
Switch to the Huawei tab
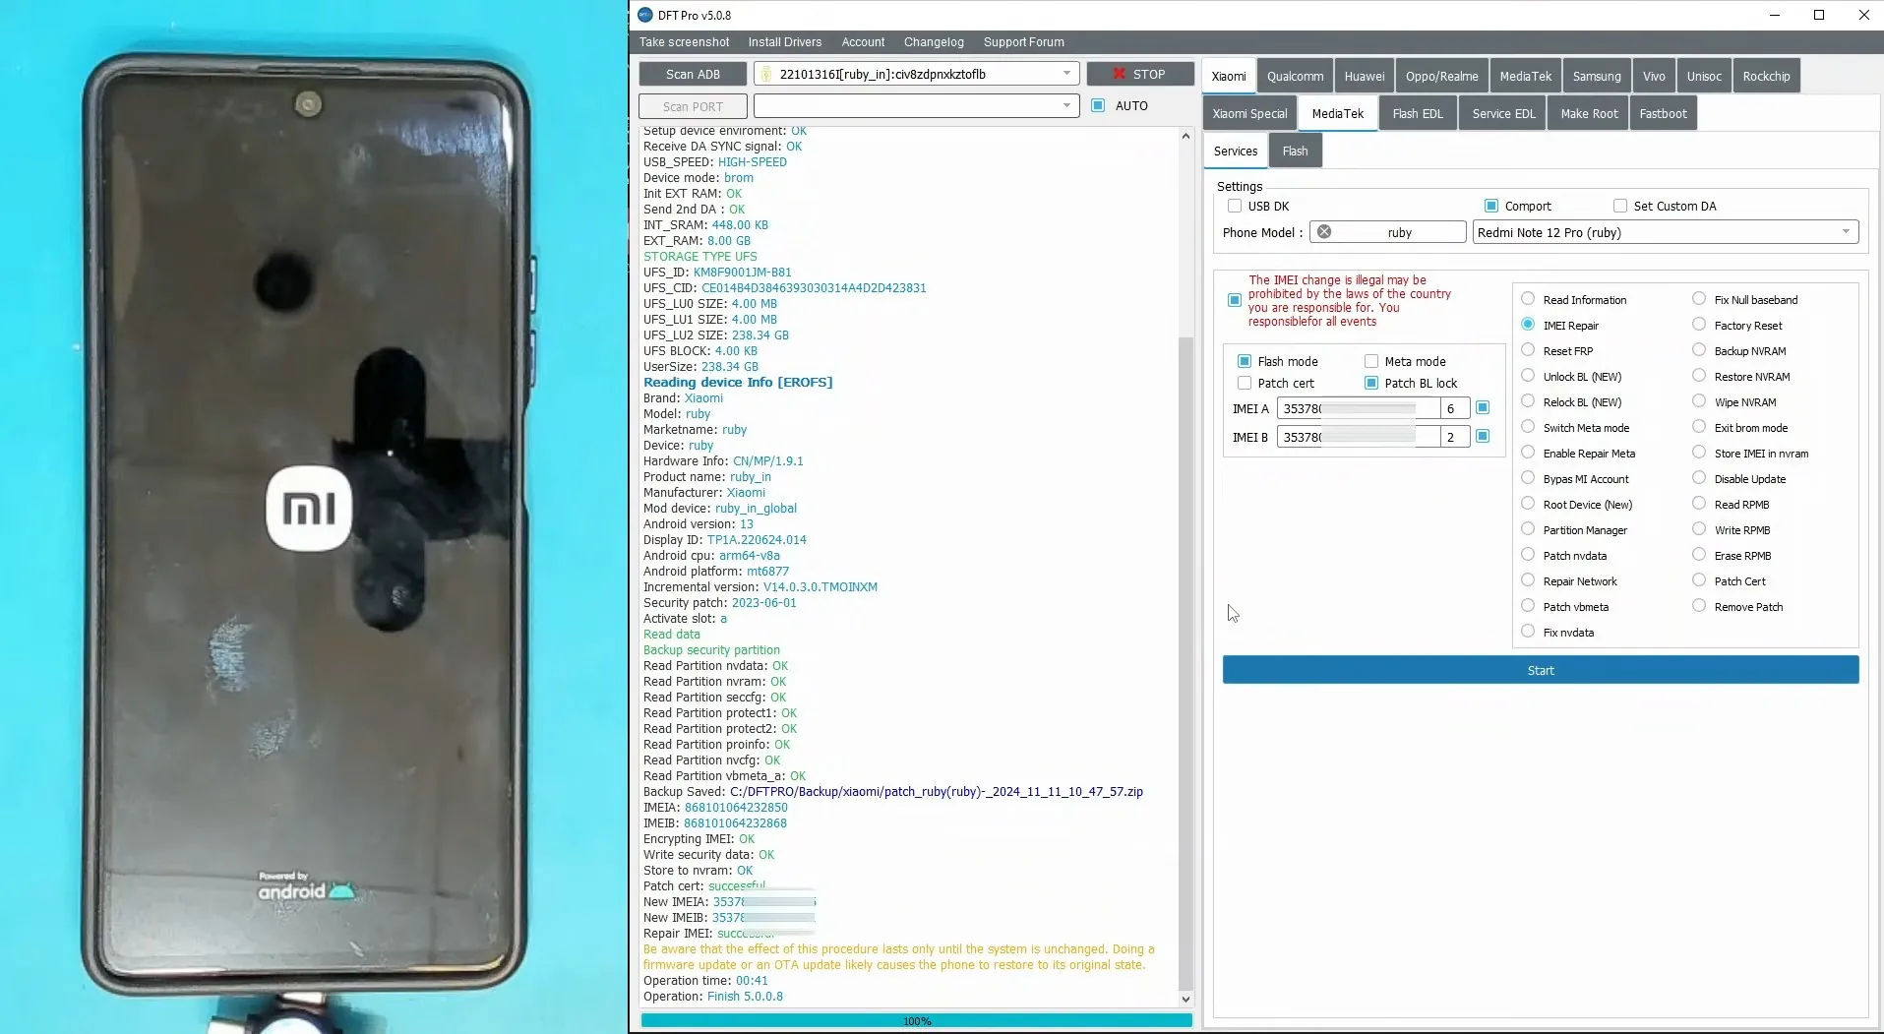pos(1364,76)
